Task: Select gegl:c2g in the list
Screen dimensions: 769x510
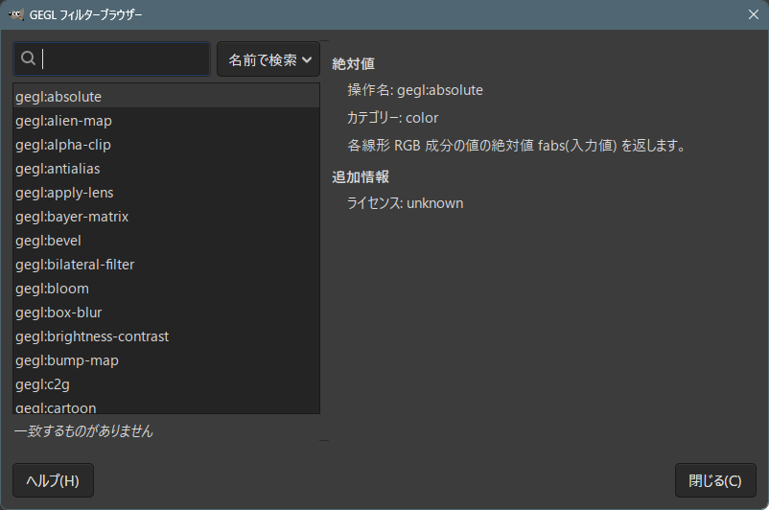Action: [43, 384]
